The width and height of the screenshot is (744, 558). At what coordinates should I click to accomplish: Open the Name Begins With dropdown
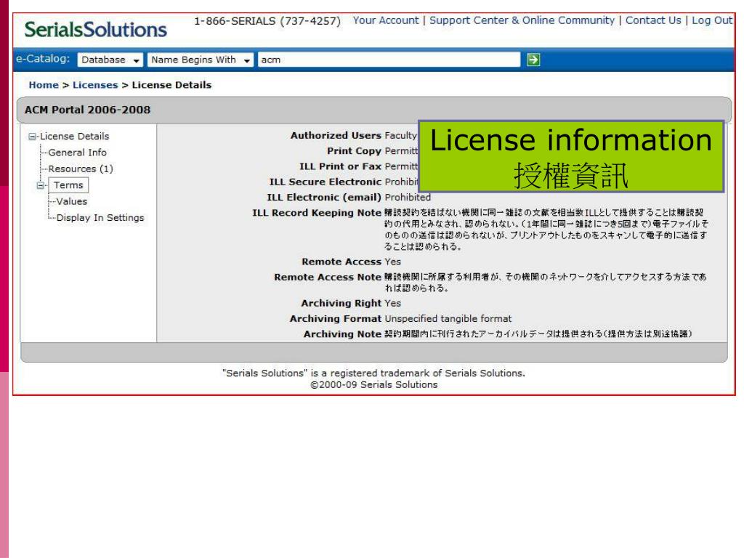point(201,60)
